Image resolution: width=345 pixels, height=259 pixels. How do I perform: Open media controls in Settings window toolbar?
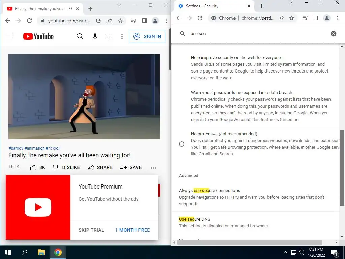click(x=305, y=18)
